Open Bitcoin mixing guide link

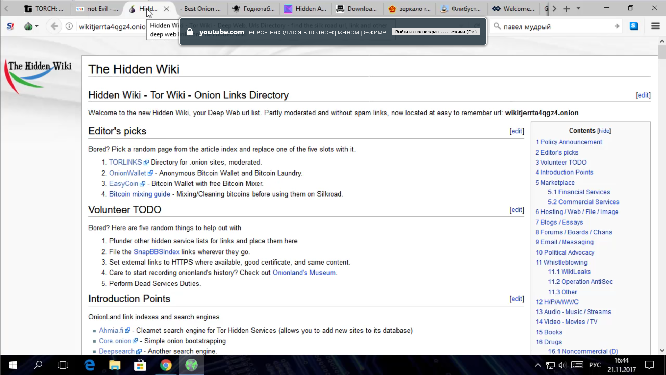(x=139, y=194)
